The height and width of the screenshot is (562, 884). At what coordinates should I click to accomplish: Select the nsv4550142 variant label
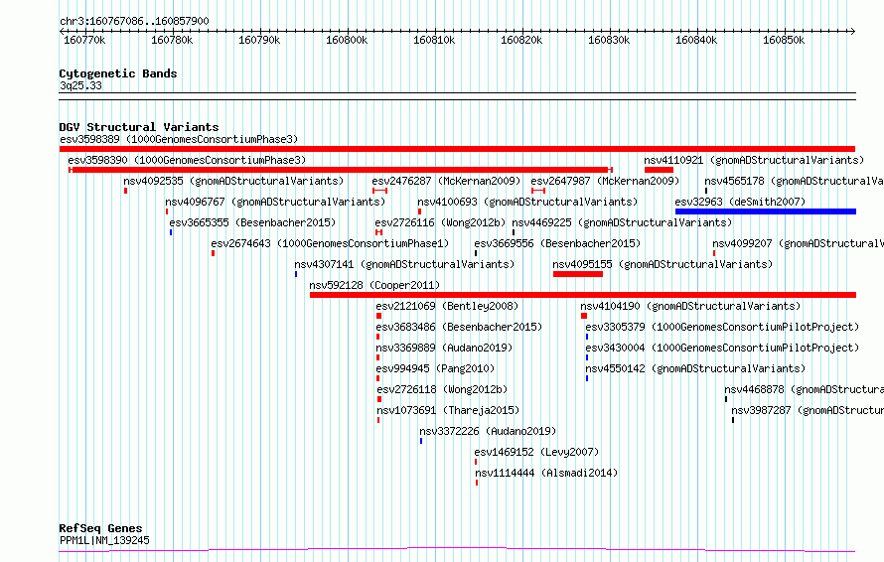[x=695, y=368]
